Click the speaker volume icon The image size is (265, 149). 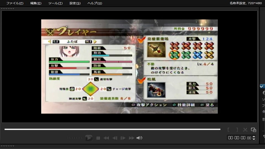[x=139, y=138]
